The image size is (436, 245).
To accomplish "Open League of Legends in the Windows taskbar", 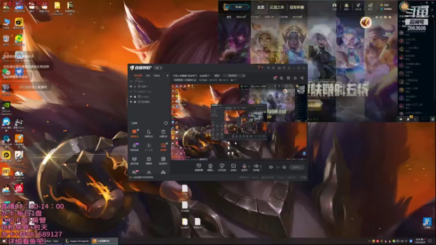I will click(77, 241).
